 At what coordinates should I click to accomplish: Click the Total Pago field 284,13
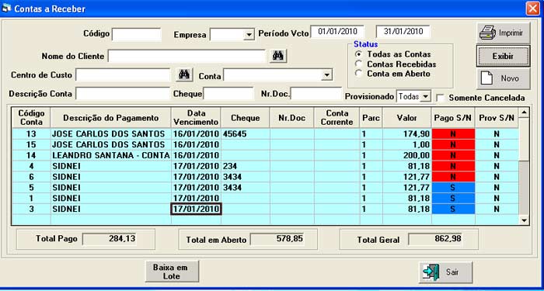tap(110, 239)
